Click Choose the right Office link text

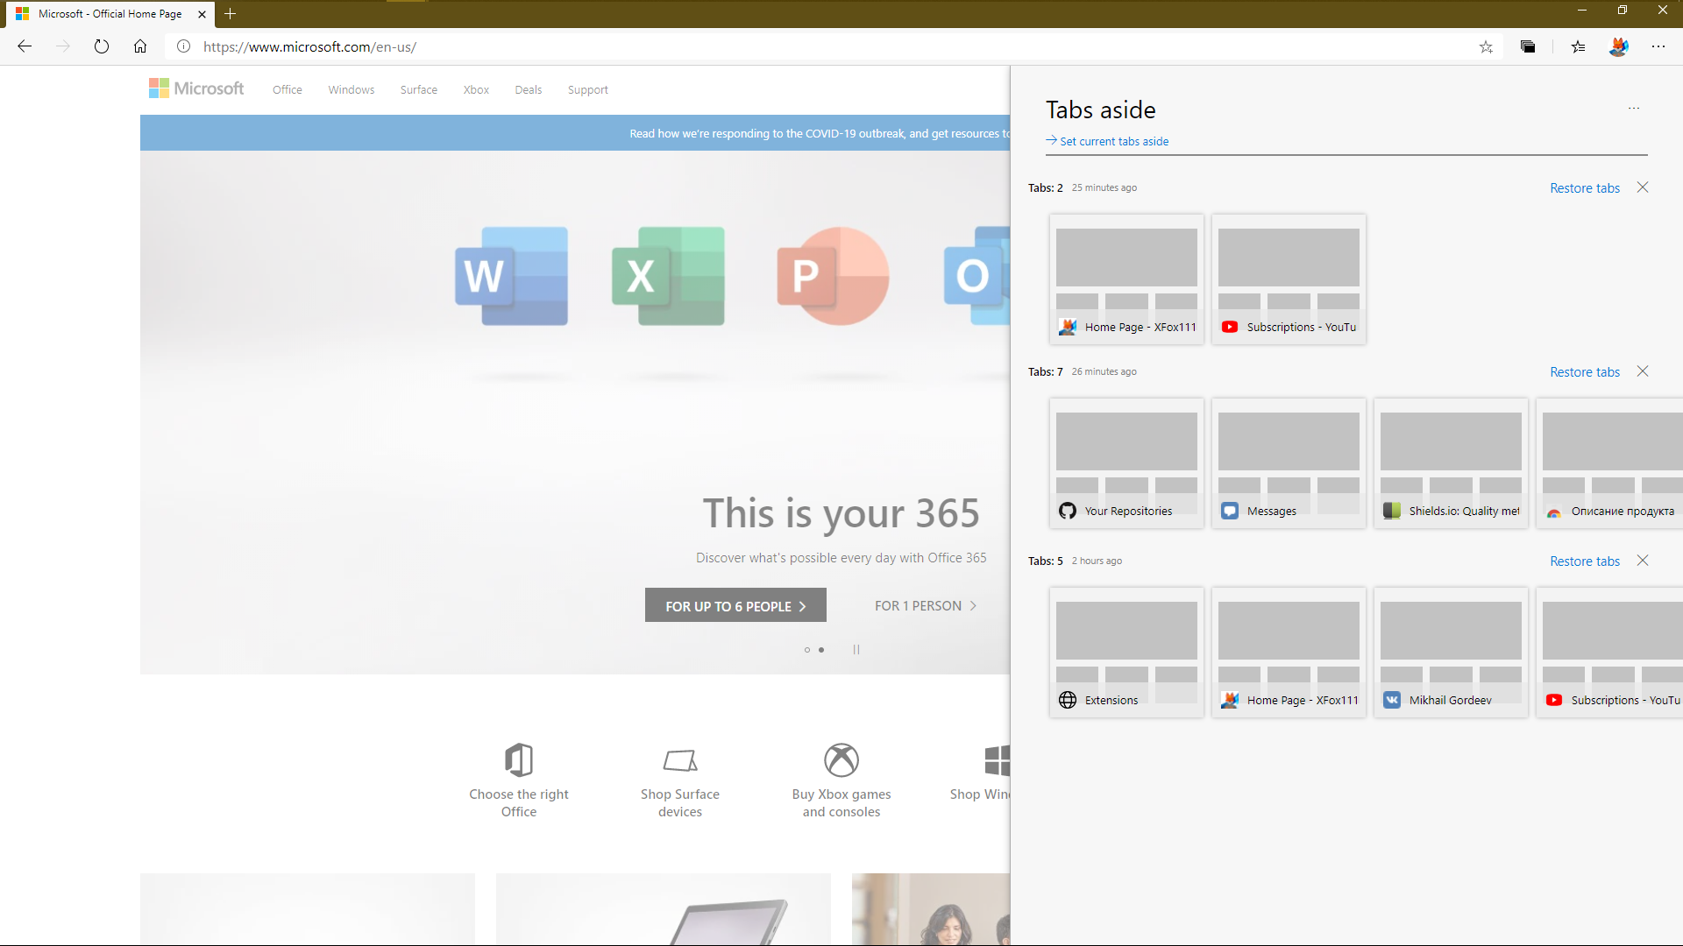click(519, 803)
